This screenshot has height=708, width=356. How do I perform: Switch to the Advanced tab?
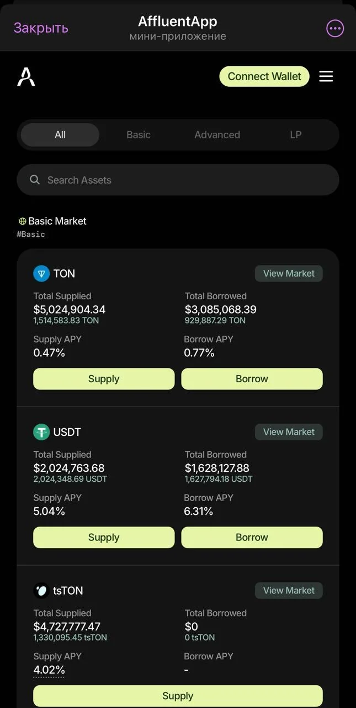coord(217,134)
